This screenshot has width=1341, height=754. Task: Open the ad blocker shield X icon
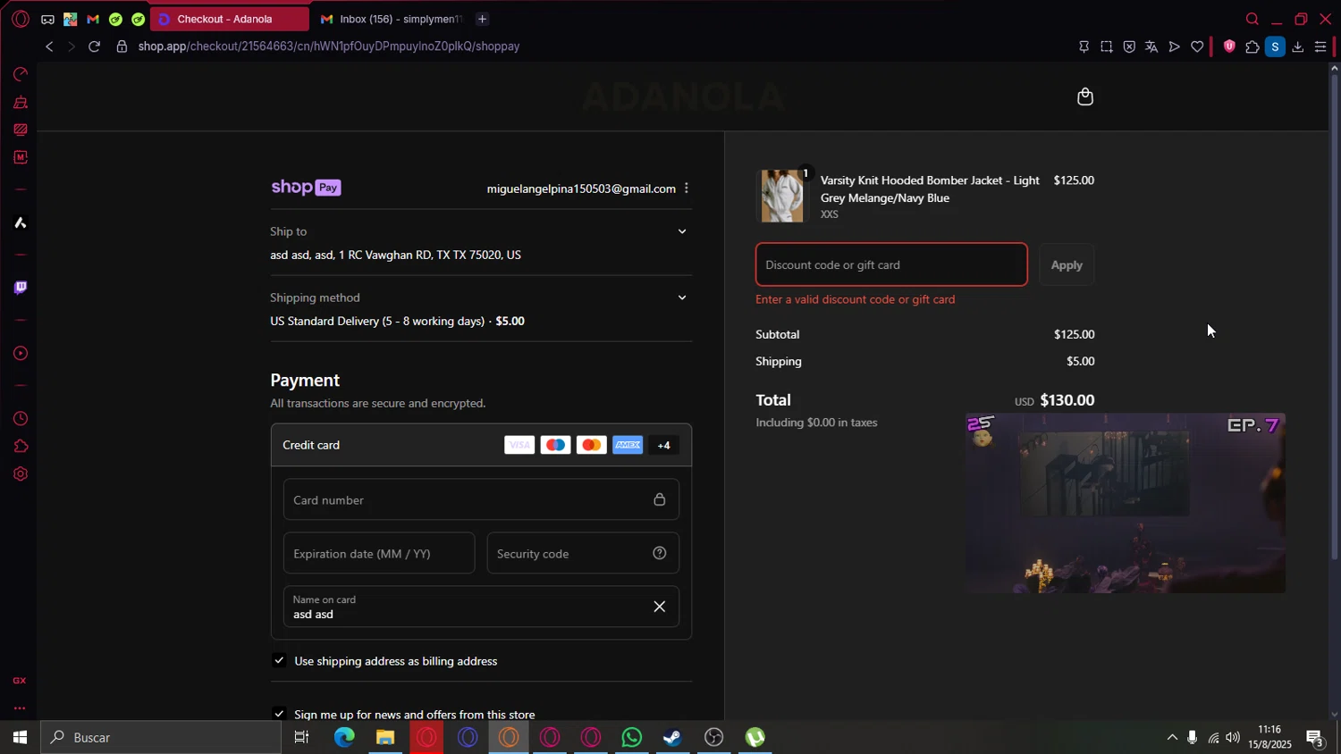[1129, 46]
